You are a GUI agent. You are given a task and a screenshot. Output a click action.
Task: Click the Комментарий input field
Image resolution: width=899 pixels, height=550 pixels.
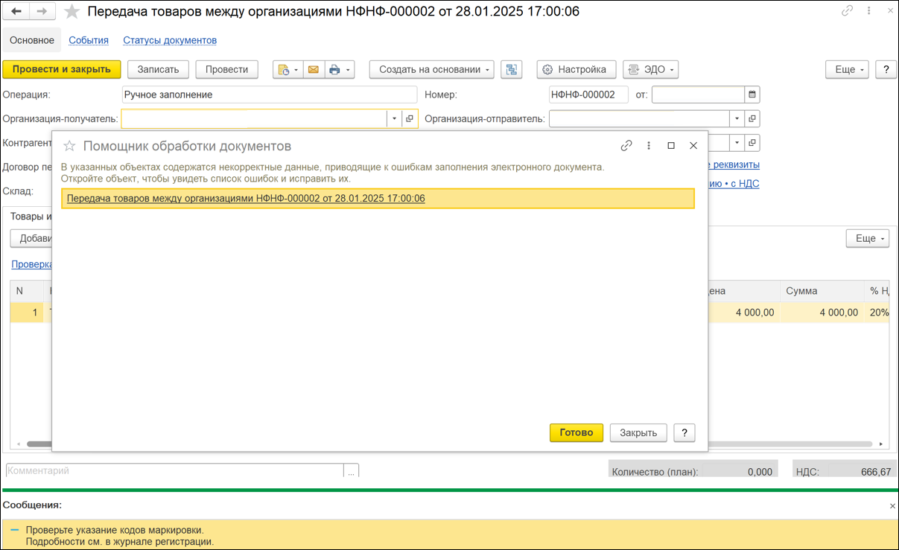coord(175,471)
